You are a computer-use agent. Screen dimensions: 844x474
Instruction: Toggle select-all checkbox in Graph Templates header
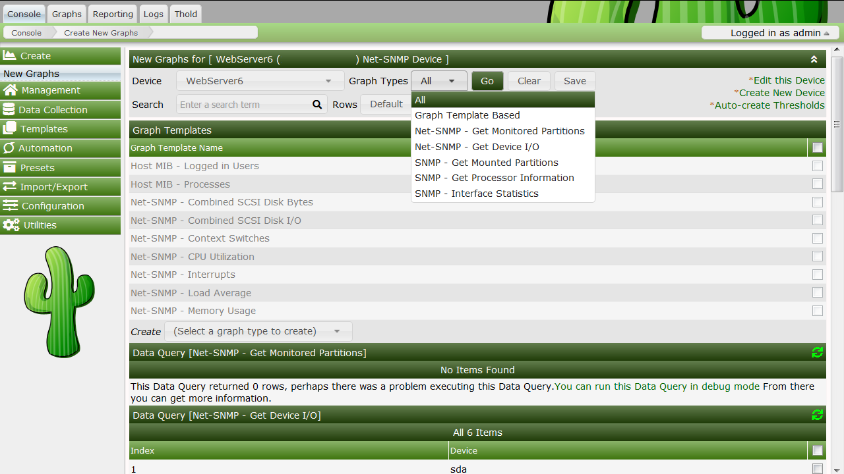pos(818,148)
